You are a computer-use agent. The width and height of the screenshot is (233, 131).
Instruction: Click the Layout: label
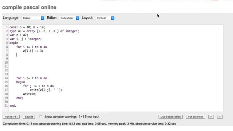pos(87,18)
